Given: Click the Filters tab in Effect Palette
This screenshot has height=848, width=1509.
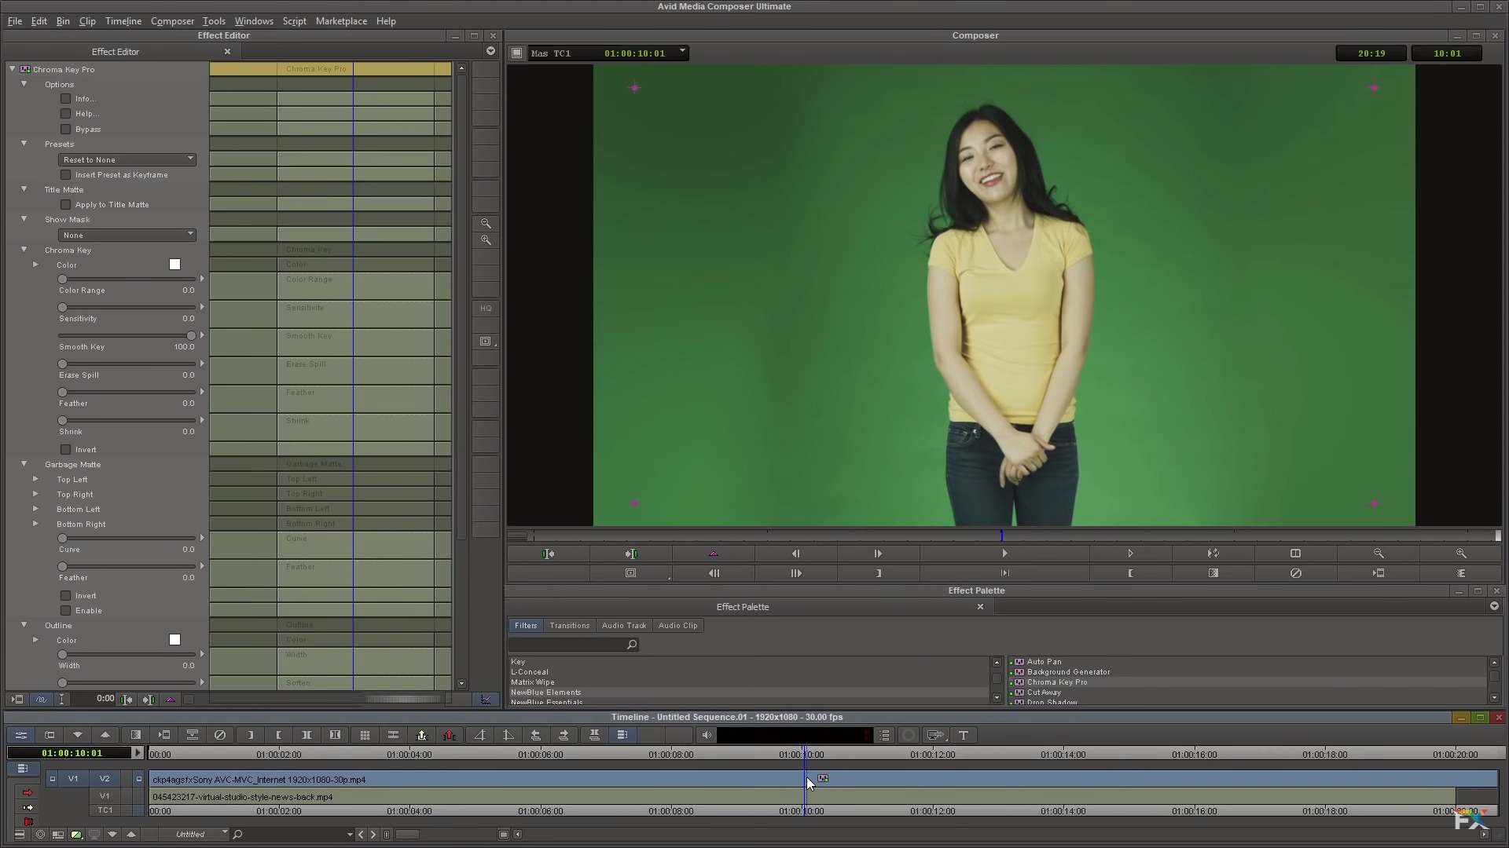Looking at the screenshot, I should point(524,625).
